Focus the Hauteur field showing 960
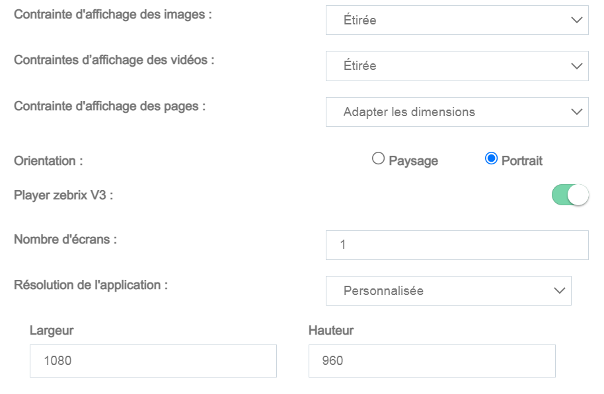Image resolution: width=604 pixels, height=394 pixels. [x=432, y=361]
